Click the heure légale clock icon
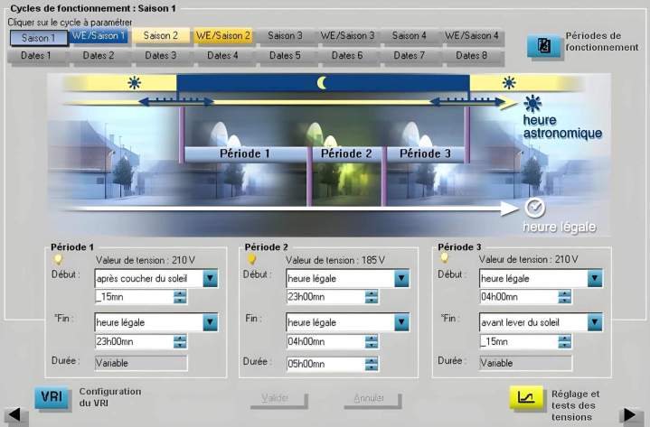Image resolution: width=650 pixels, height=427 pixels. tap(535, 208)
